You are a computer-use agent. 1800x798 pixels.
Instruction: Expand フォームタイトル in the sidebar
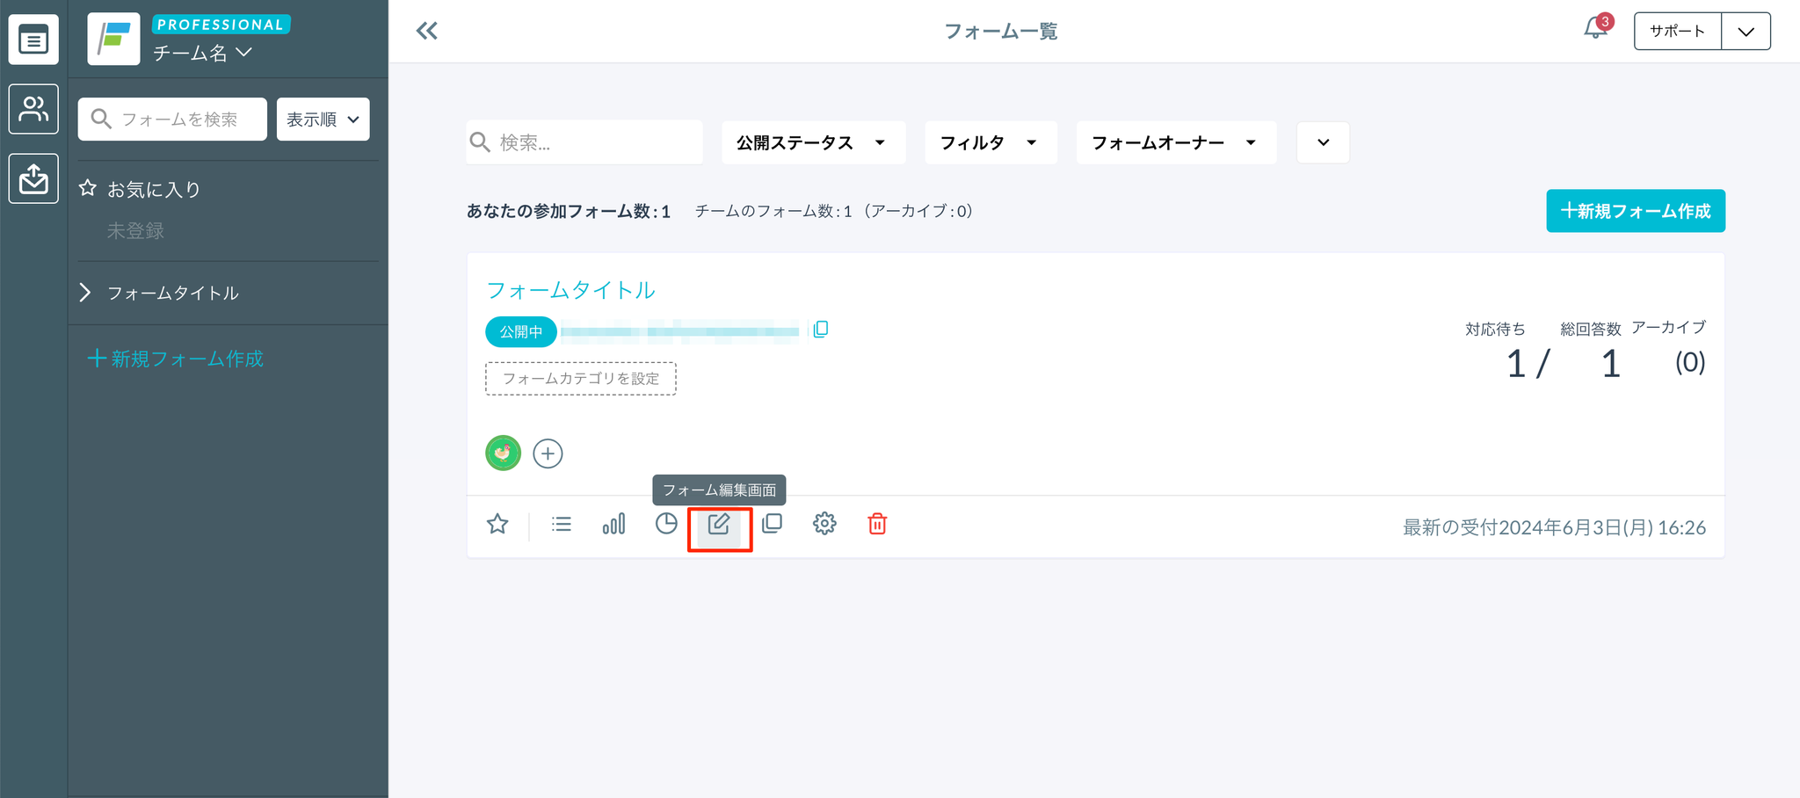[85, 293]
